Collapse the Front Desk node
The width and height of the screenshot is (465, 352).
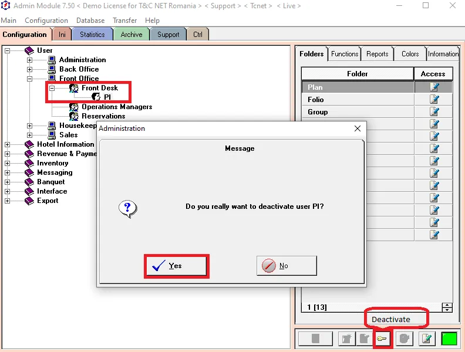(52, 88)
